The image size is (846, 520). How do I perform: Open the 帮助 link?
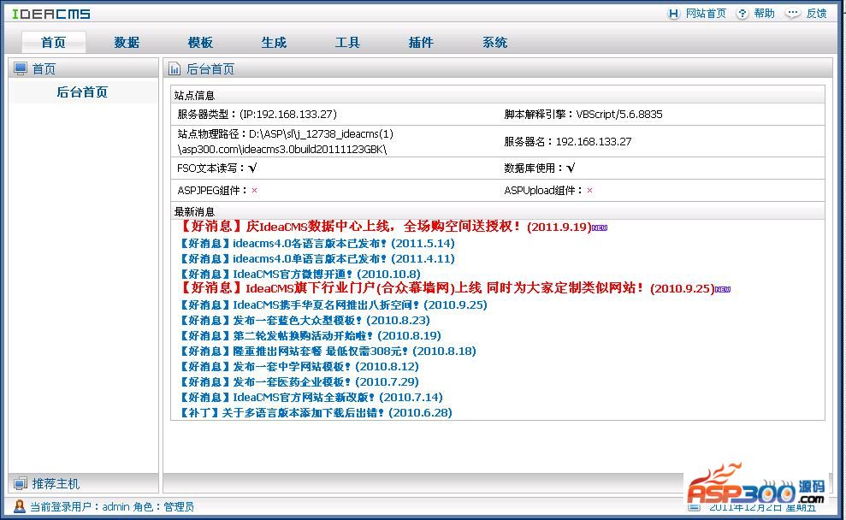pos(764,14)
